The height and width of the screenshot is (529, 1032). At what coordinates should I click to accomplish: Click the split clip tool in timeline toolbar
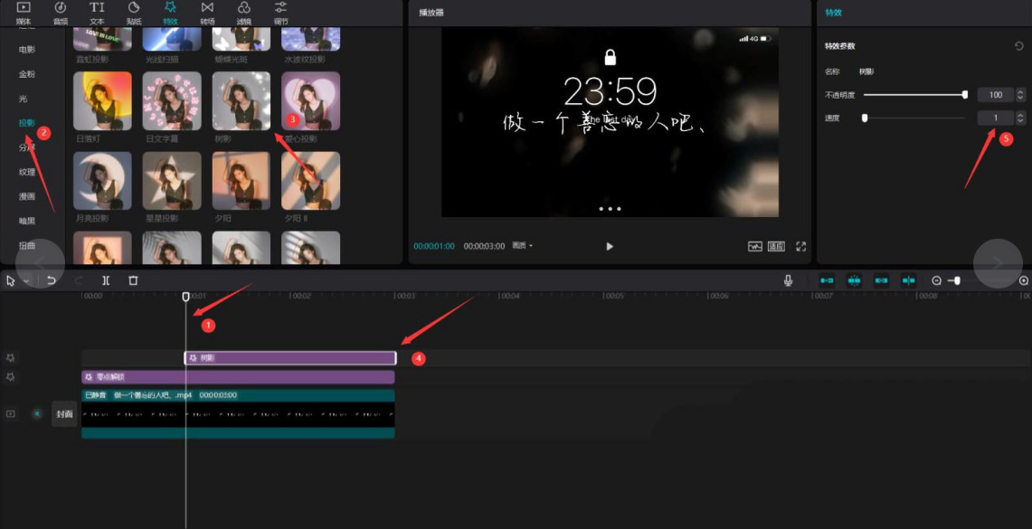106,280
